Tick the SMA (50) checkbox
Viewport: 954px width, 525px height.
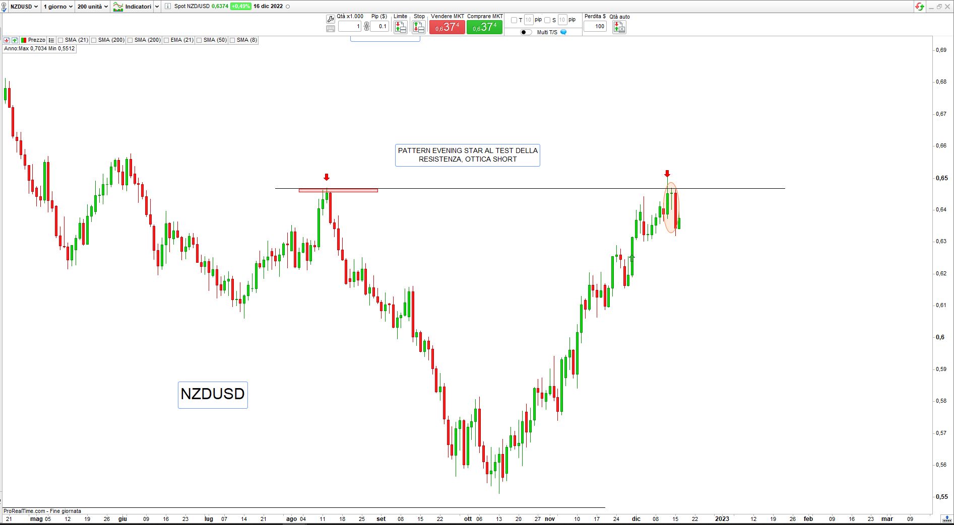tap(199, 40)
